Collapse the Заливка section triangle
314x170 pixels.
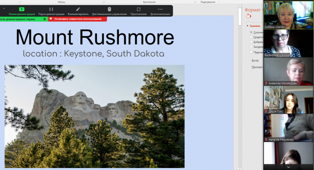coord(247,26)
